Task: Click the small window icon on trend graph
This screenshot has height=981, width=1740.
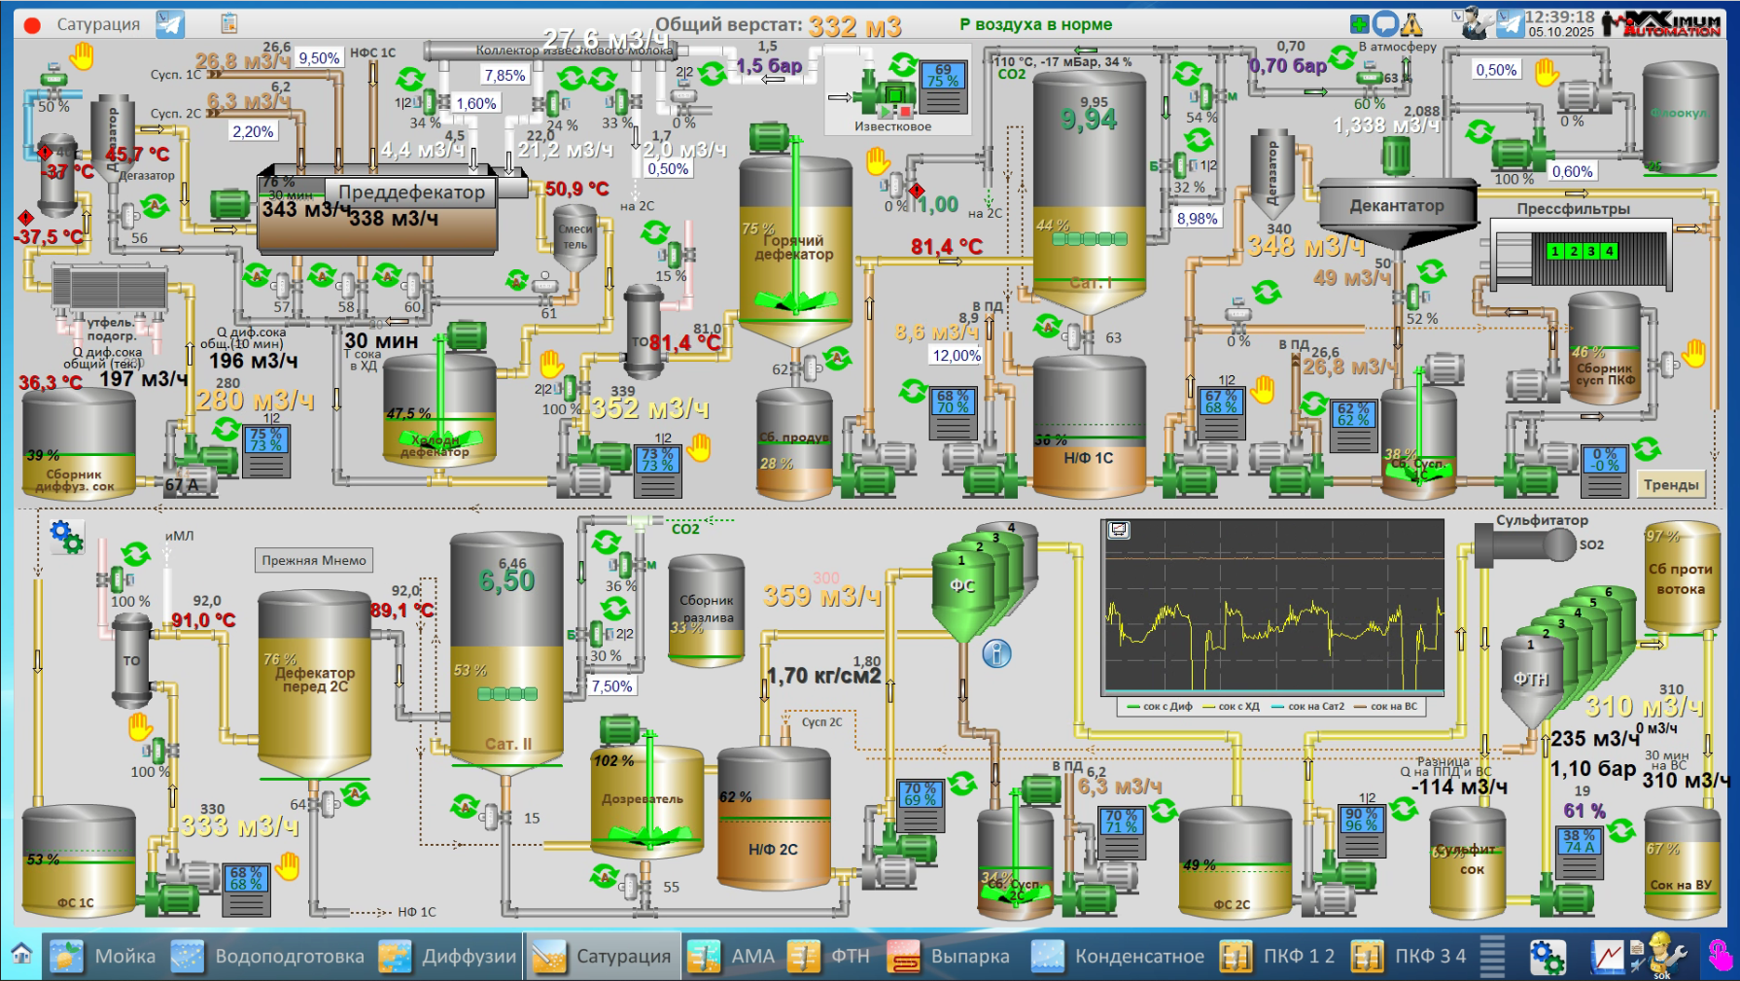Action: (1119, 530)
